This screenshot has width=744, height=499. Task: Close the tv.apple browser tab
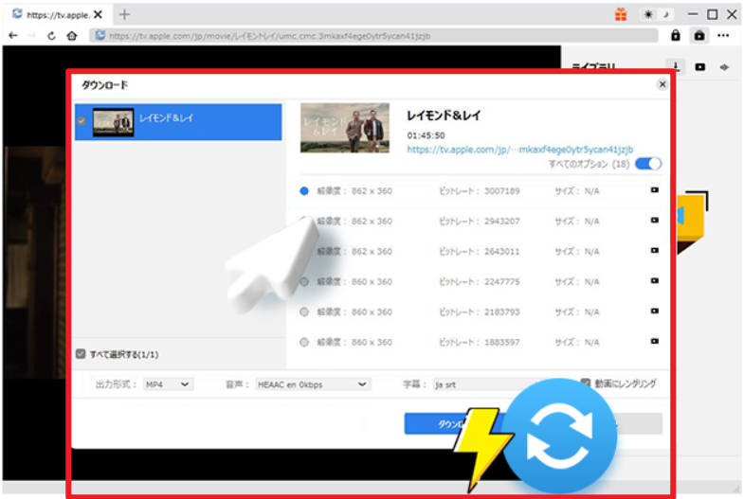(x=98, y=15)
